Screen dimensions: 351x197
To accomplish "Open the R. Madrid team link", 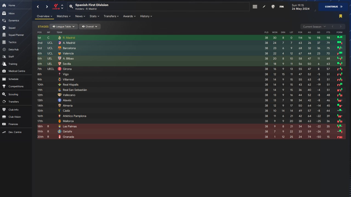I will click(x=69, y=38).
